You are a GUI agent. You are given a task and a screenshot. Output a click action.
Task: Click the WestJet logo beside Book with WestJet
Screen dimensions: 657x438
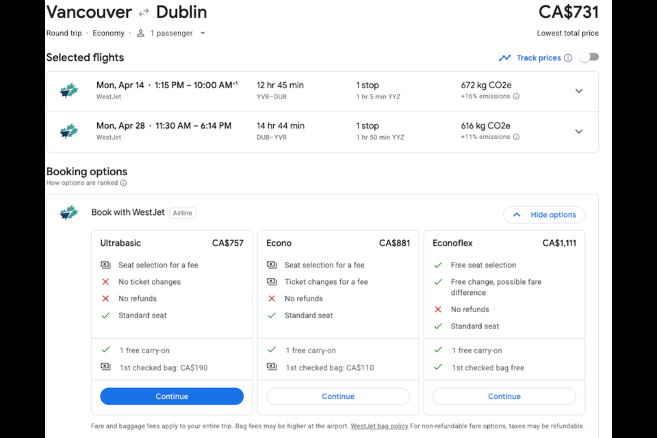[x=69, y=213]
